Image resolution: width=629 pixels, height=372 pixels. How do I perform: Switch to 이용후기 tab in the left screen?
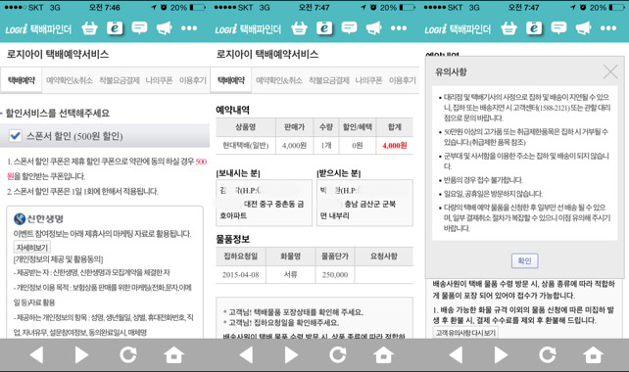click(193, 80)
